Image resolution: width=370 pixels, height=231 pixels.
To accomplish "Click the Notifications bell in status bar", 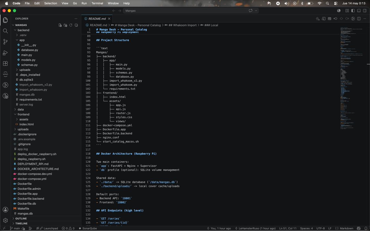I will 365,228.
